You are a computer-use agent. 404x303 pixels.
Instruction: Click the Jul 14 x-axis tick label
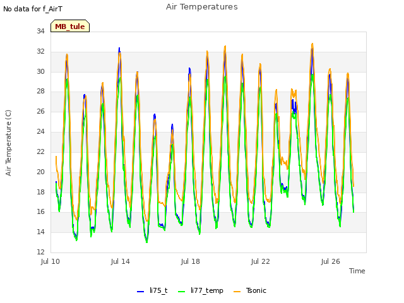121,261
